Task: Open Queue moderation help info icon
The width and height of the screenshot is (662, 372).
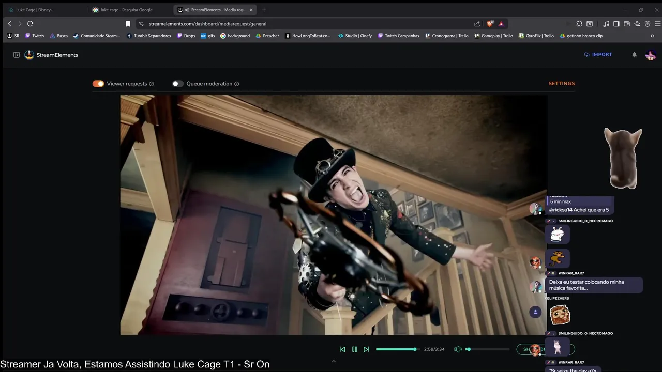Action: [x=237, y=84]
